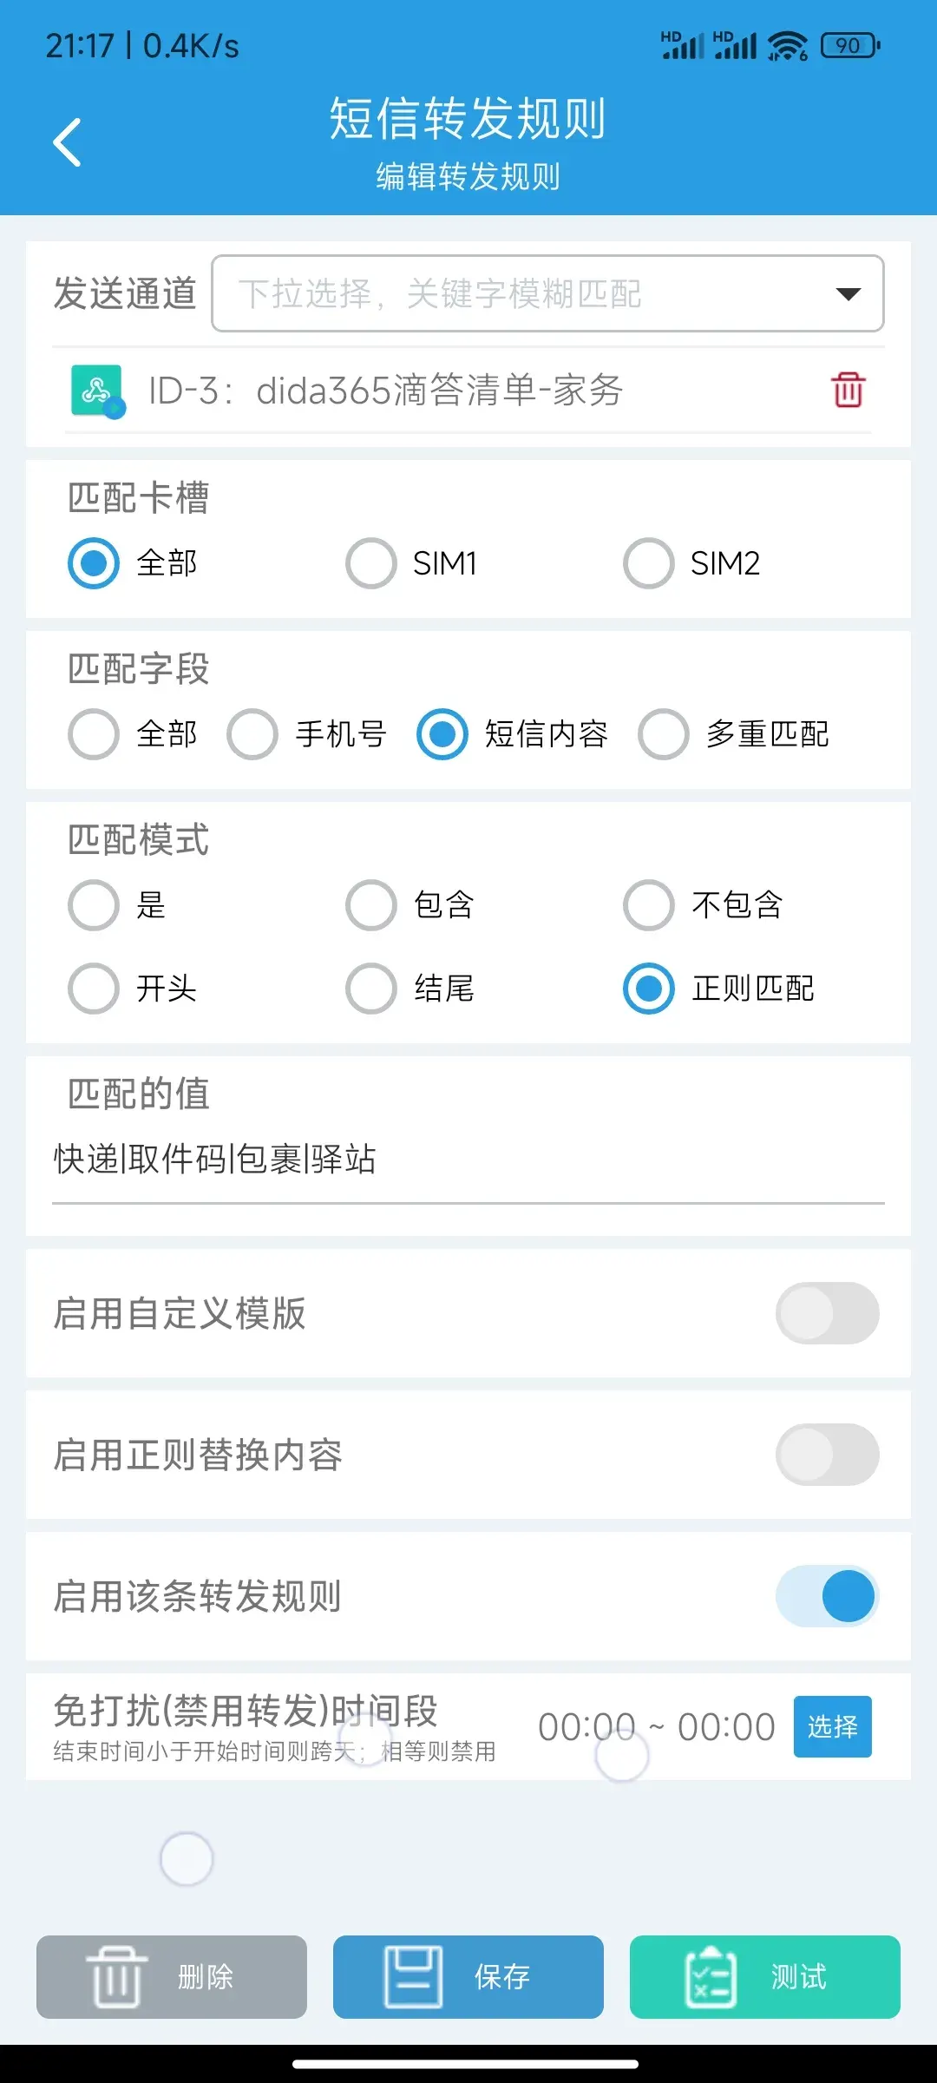Enable the 启用自定义模版 switch
The height and width of the screenshot is (2083, 937).
[827, 1313]
